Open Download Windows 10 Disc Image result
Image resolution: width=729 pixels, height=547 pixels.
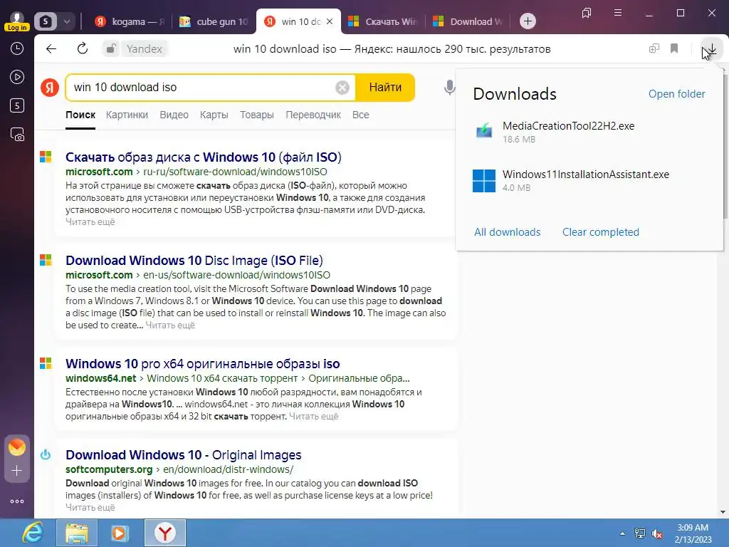click(194, 261)
